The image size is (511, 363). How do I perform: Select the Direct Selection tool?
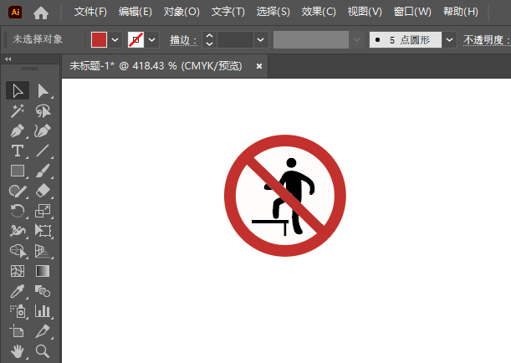click(x=43, y=90)
